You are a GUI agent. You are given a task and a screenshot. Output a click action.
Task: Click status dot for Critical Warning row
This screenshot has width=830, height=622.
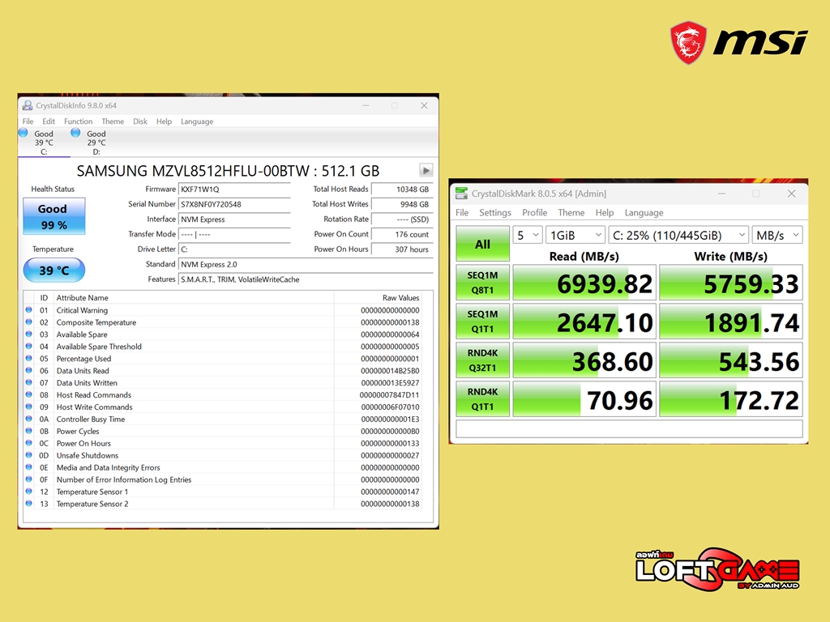(x=28, y=310)
